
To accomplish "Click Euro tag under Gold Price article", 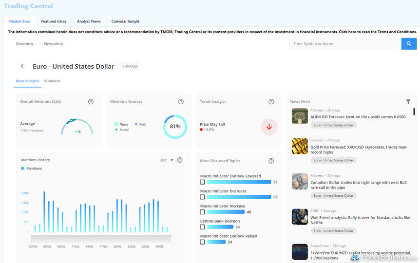I will point(333,160).
